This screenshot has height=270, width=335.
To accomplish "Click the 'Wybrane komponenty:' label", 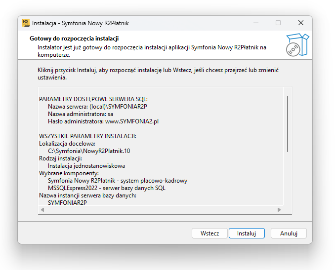I will (x=69, y=173).
